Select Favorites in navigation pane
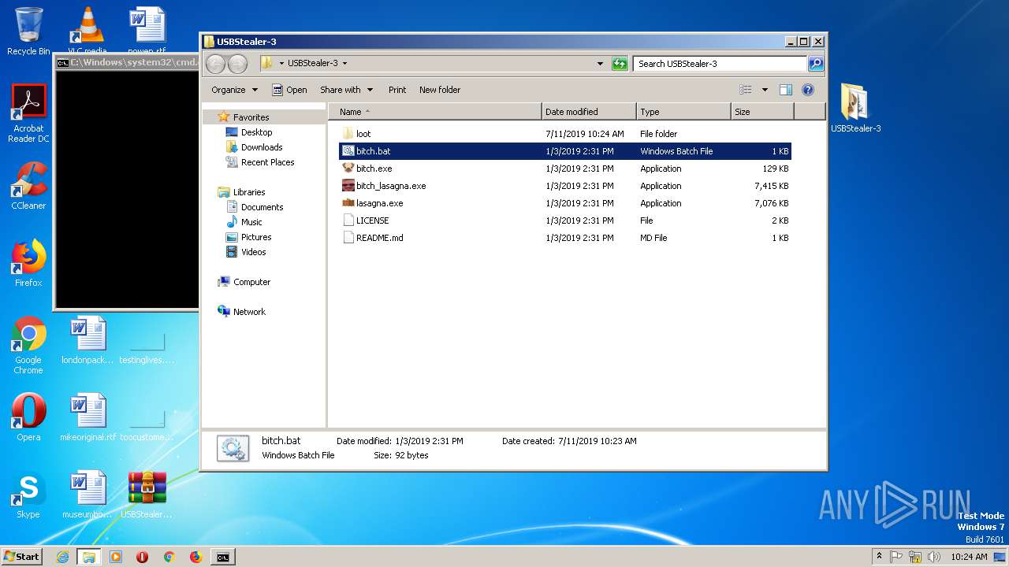1009x567 pixels. (251, 117)
